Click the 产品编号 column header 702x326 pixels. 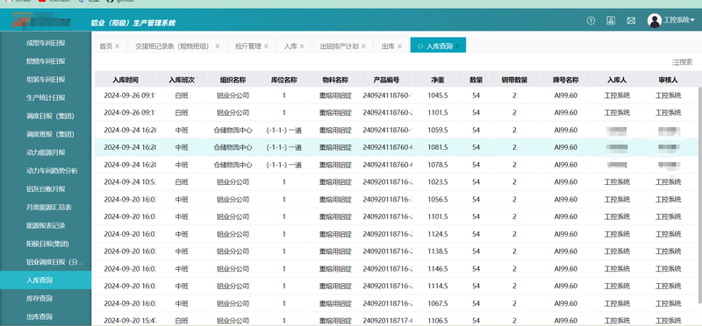tap(387, 80)
